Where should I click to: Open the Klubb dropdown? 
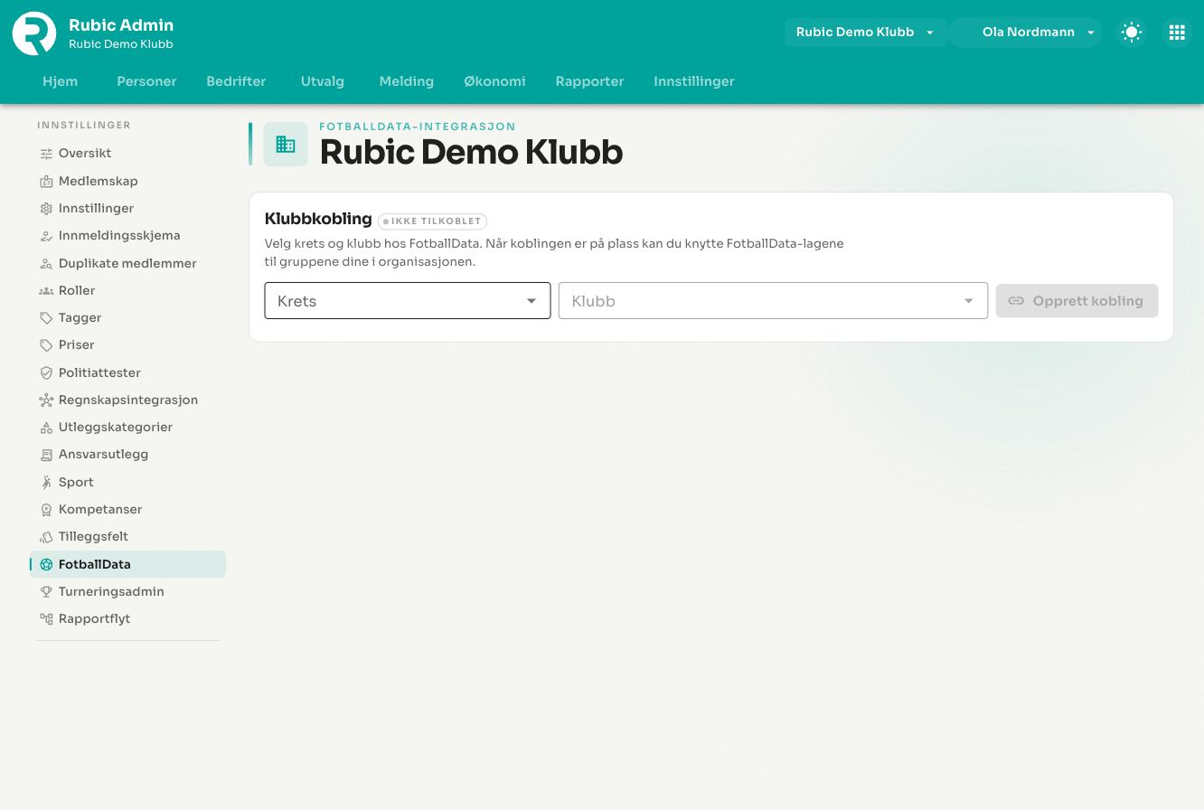click(x=773, y=301)
